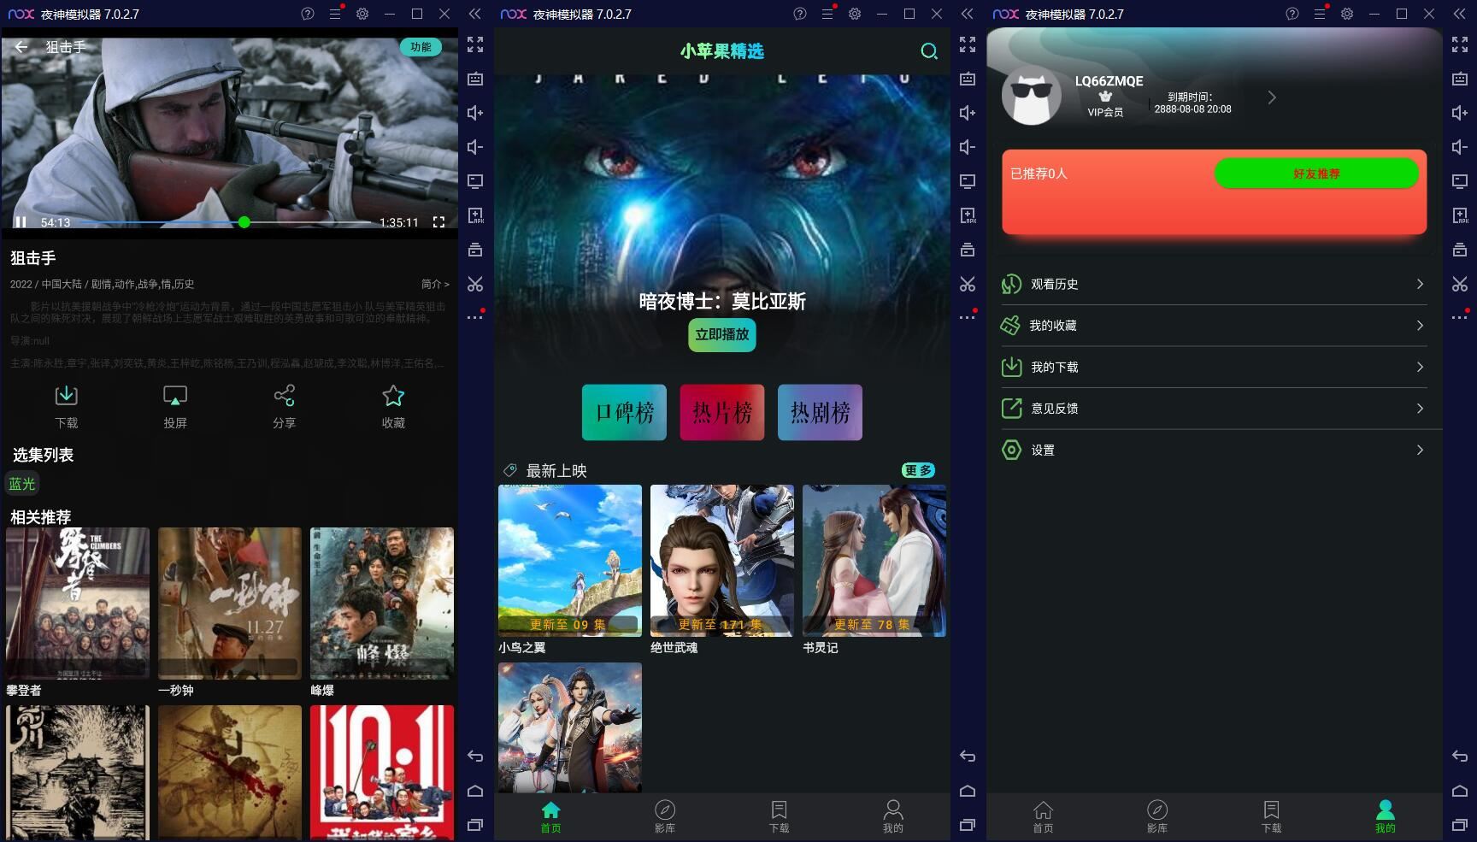The width and height of the screenshot is (1477, 842).
Task: Click 更多 beside 最新上映
Action: [919, 470]
